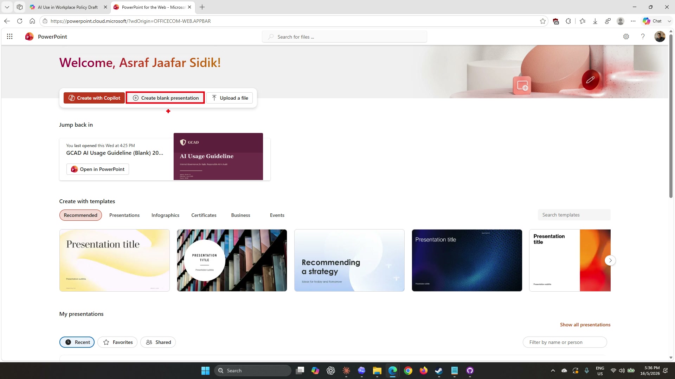Refresh the current page

pyautogui.click(x=20, y=21)
